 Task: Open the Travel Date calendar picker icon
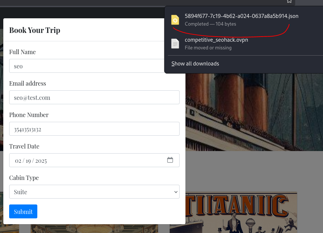[x=170, y=160]
